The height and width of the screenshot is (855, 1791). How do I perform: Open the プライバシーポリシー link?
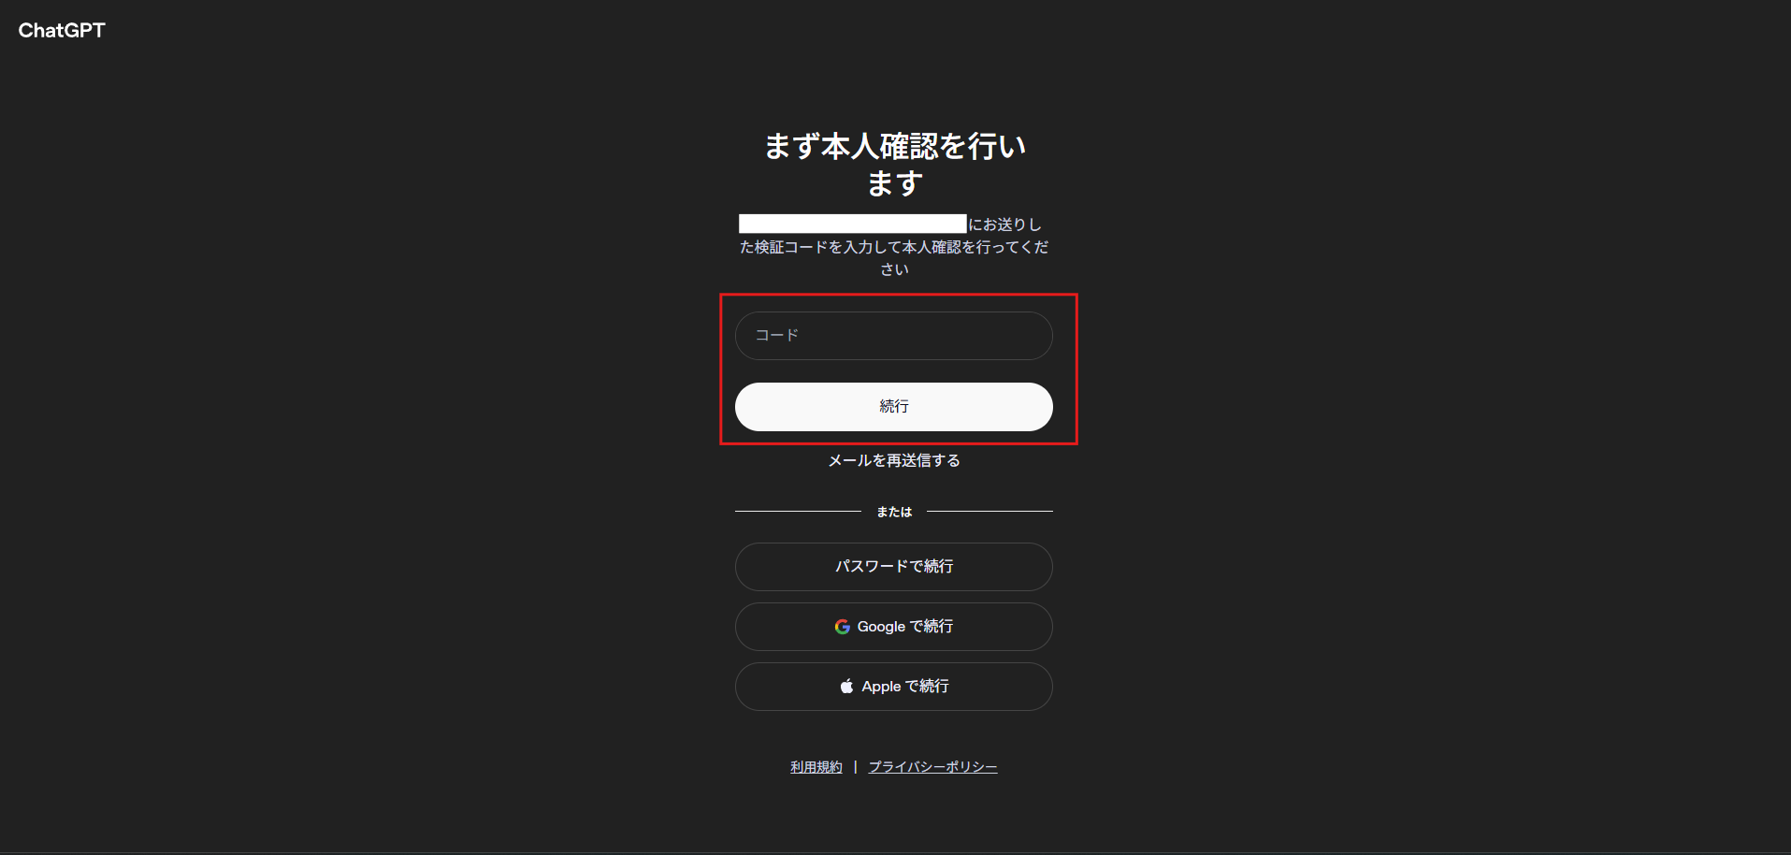[x=932, y=767]
